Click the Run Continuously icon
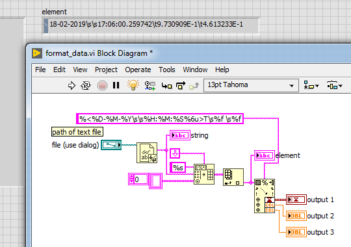Screen dimensions: 351x247 (x=86, y=86)
